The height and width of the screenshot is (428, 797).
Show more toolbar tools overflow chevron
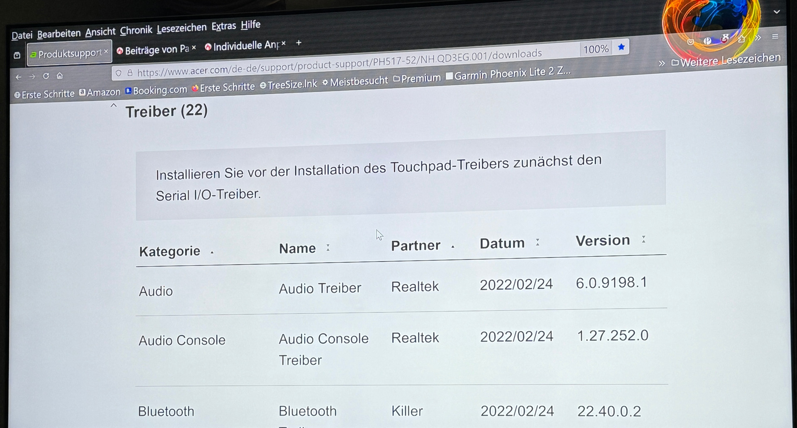click(x=758, y=38)
